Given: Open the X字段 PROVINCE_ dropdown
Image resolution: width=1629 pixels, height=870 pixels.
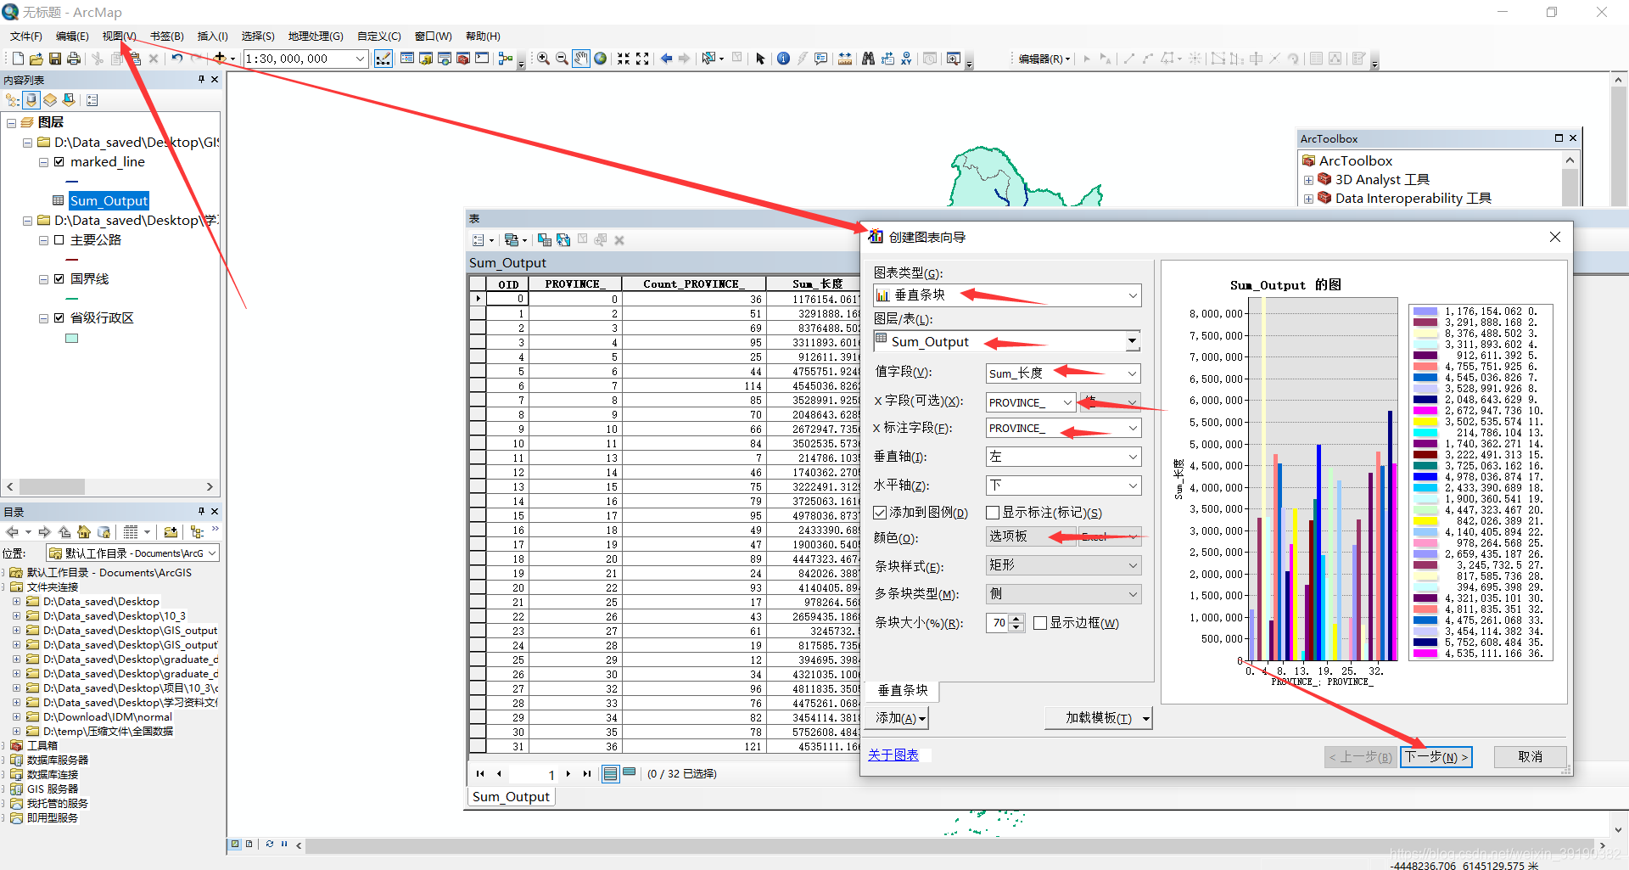Looking at the screenshot, I should [1032, 402].
